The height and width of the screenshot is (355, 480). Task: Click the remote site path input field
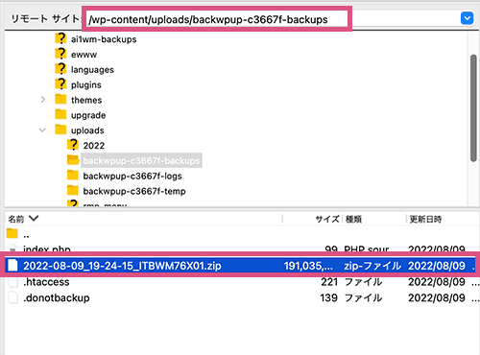[217, 19]
